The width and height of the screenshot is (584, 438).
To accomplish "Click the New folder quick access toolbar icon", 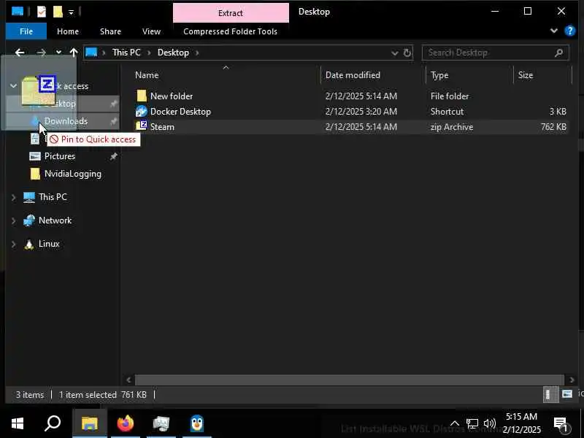I will [58, 12].
